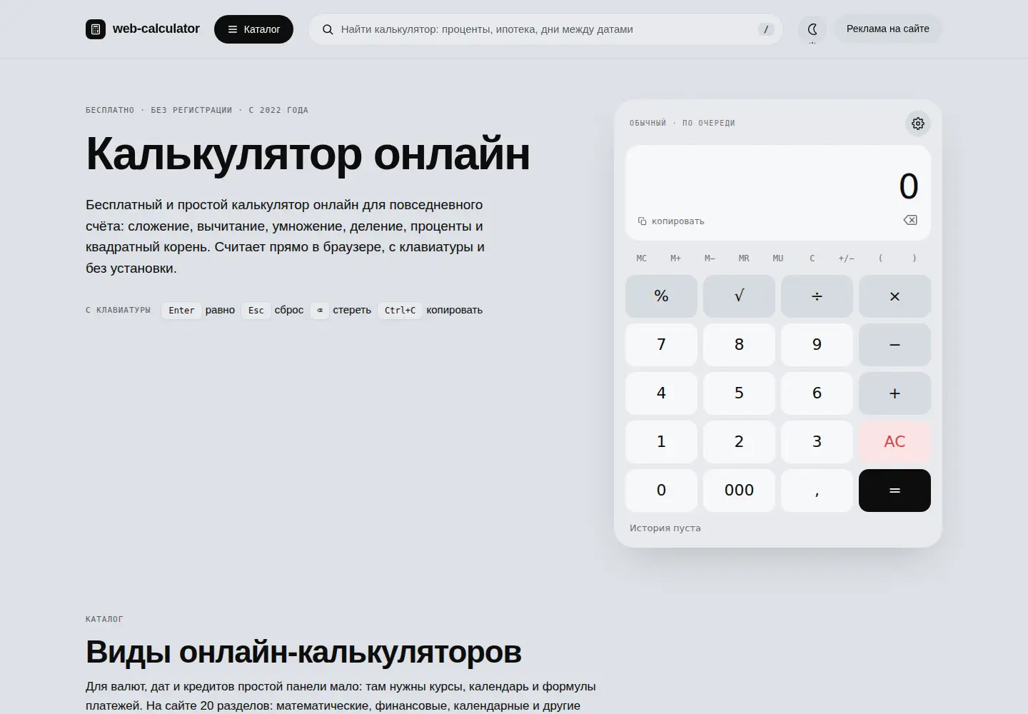
Task: Click the single 0 key
Action: click(661, 491)
